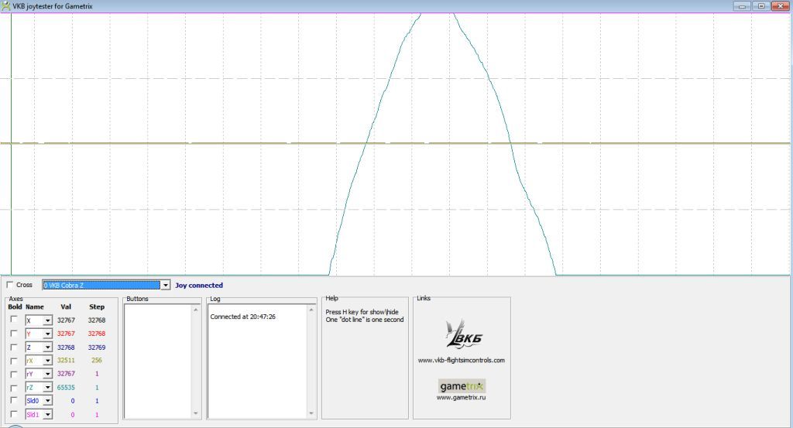The width and height of the screenshot is (793, 428).
Task: Click the Gametrix logo image
Action: pos(462,385)
